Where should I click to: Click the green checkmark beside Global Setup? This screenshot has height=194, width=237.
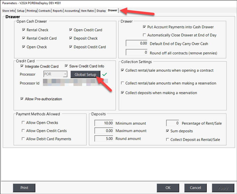[105, 75]
